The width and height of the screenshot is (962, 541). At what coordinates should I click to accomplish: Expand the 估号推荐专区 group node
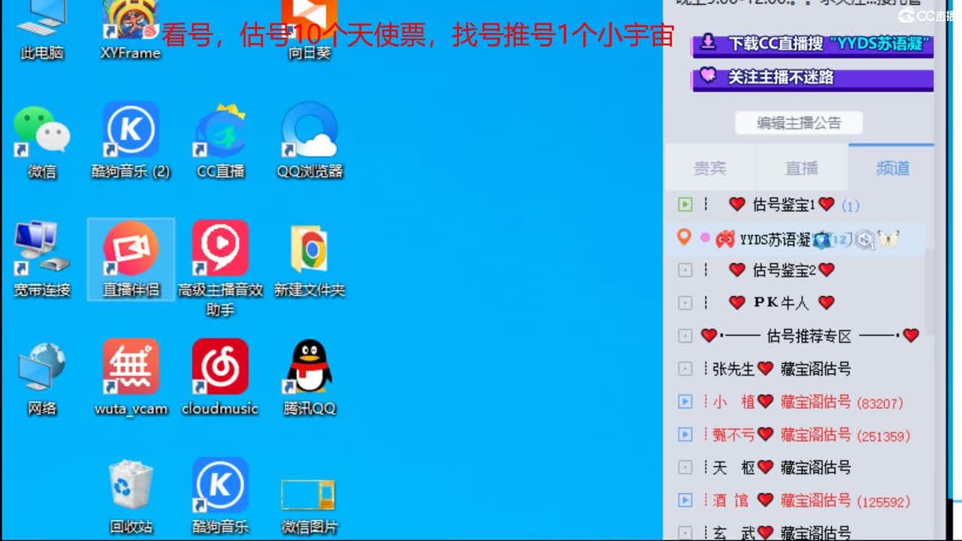click(685, 336)
